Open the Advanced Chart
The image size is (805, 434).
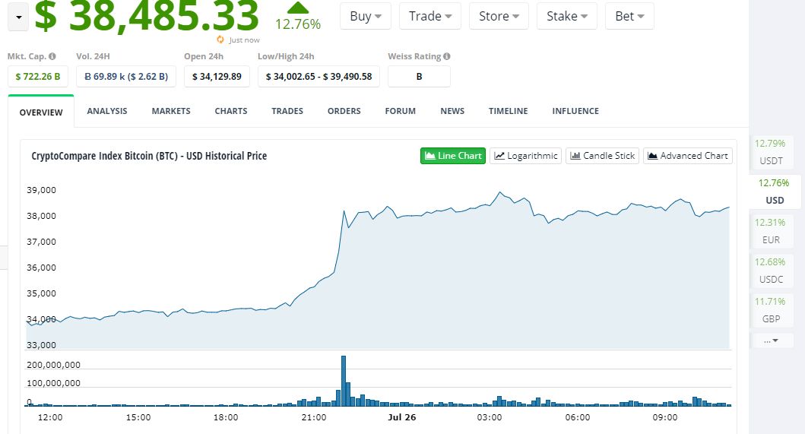(688, 156)
